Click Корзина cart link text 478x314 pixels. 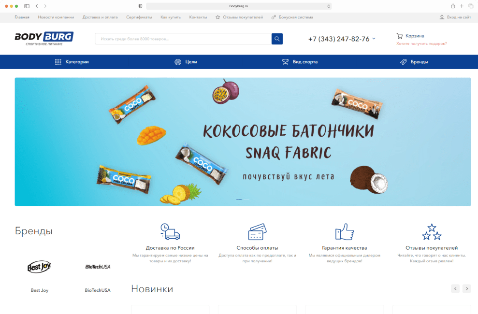coord(415,36)
